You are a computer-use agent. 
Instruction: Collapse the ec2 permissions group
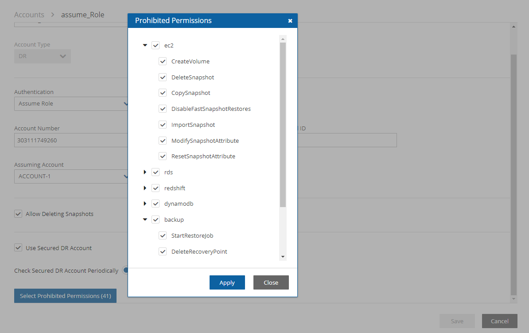(x=145, y=45)
